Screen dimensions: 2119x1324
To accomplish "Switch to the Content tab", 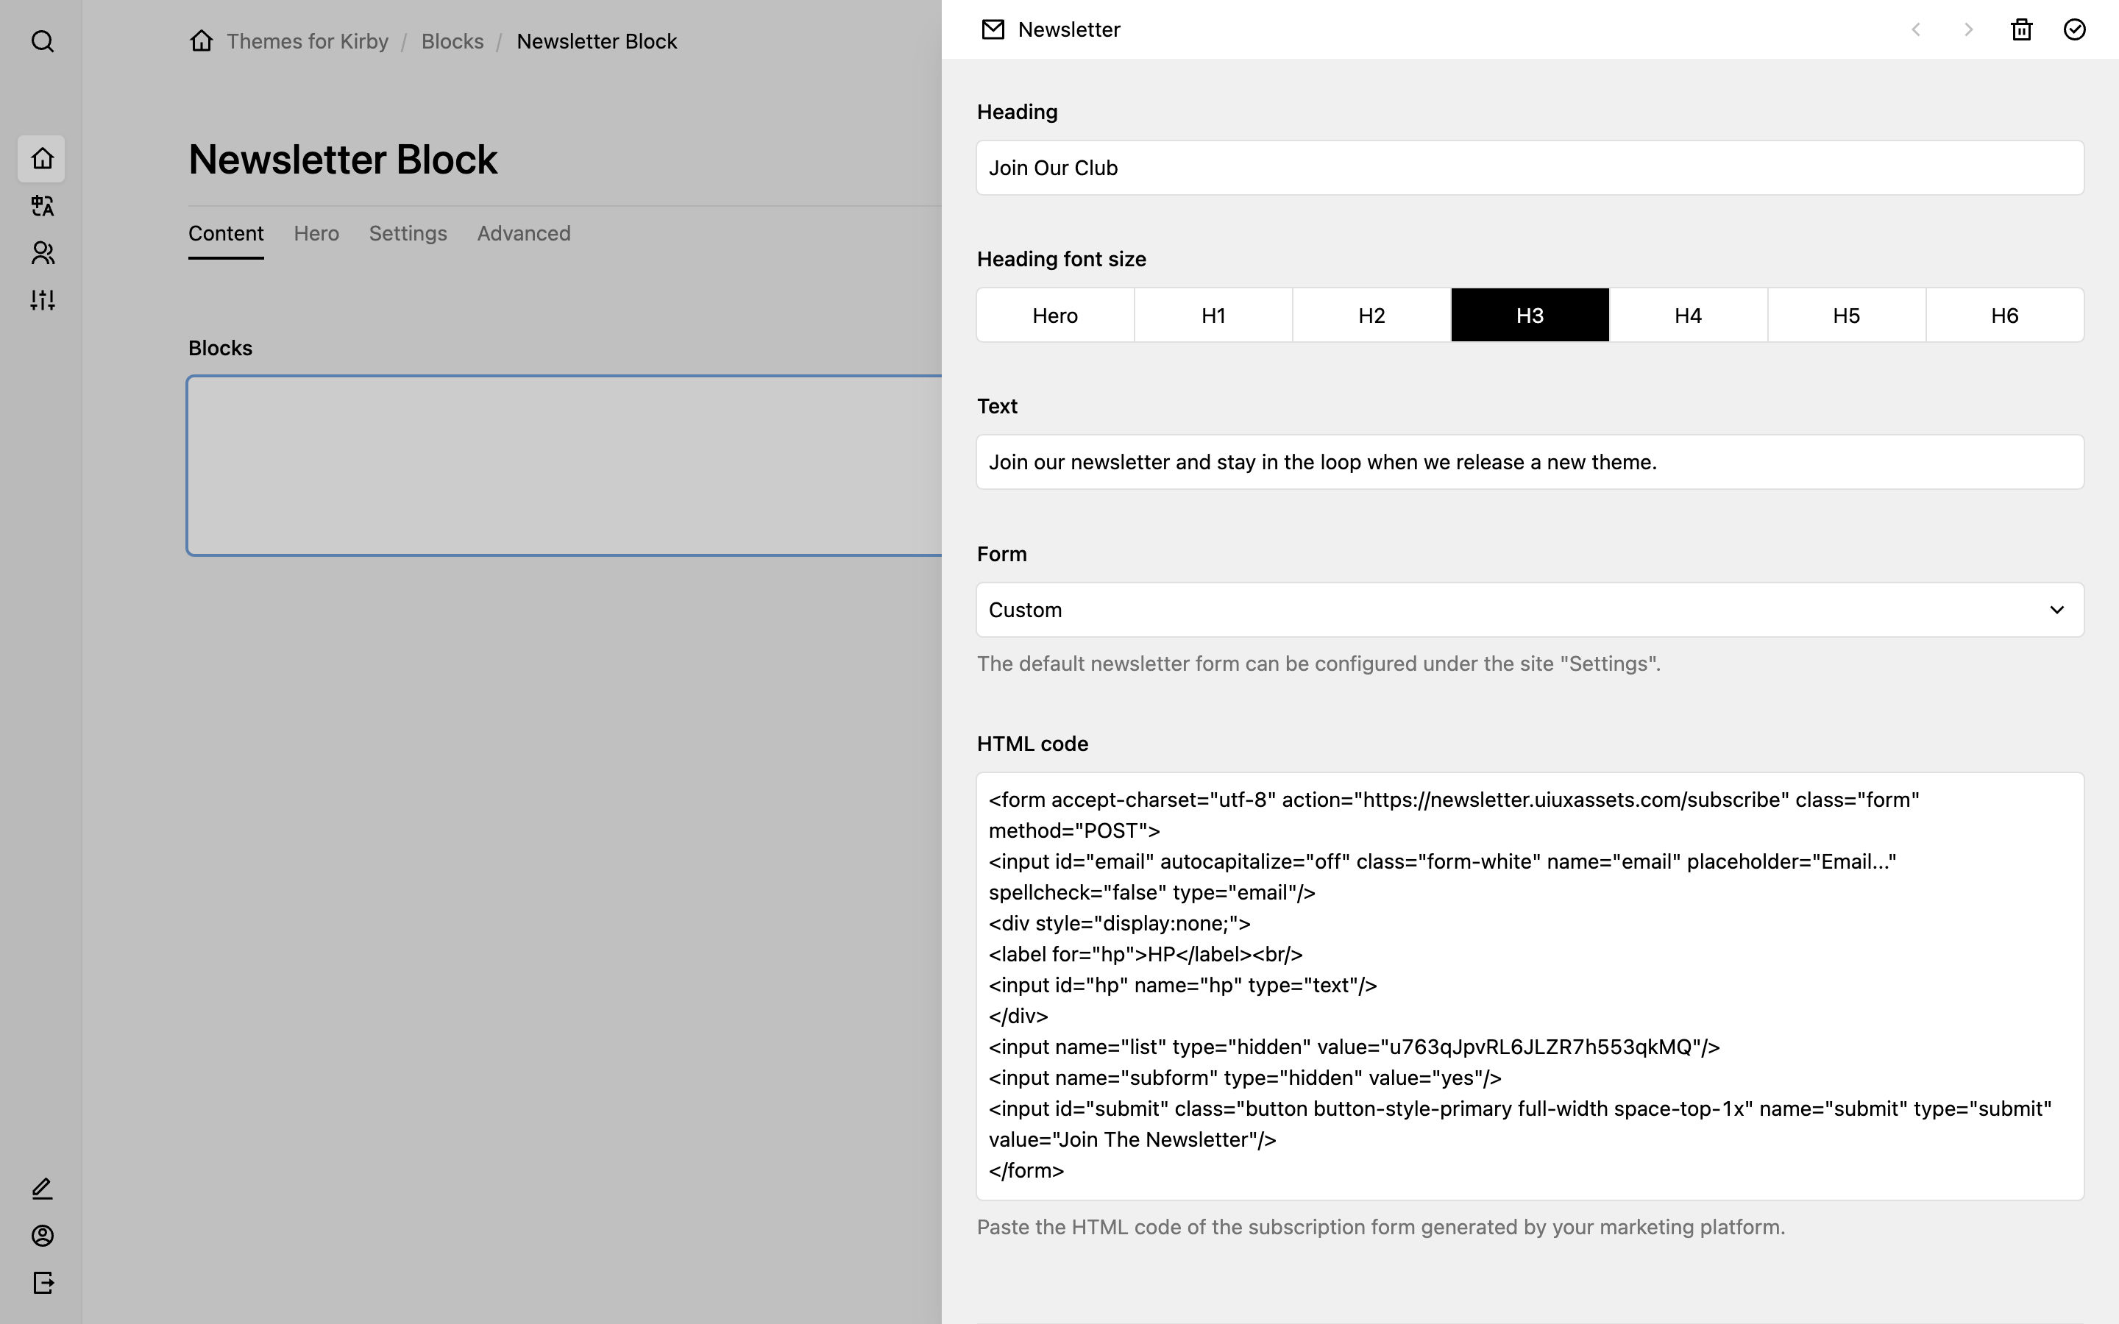I will [226, 234].
